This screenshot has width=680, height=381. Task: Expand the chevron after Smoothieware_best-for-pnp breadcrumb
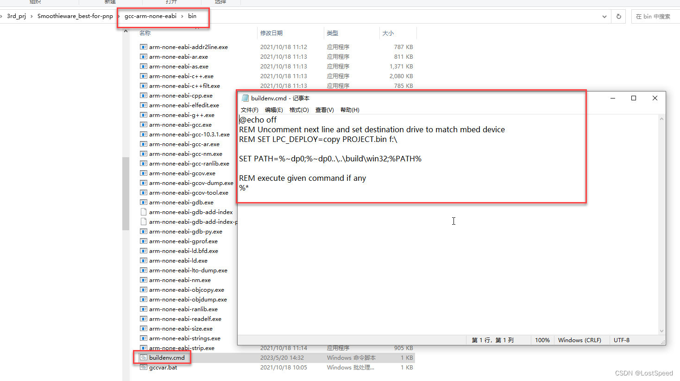[119, 16]
